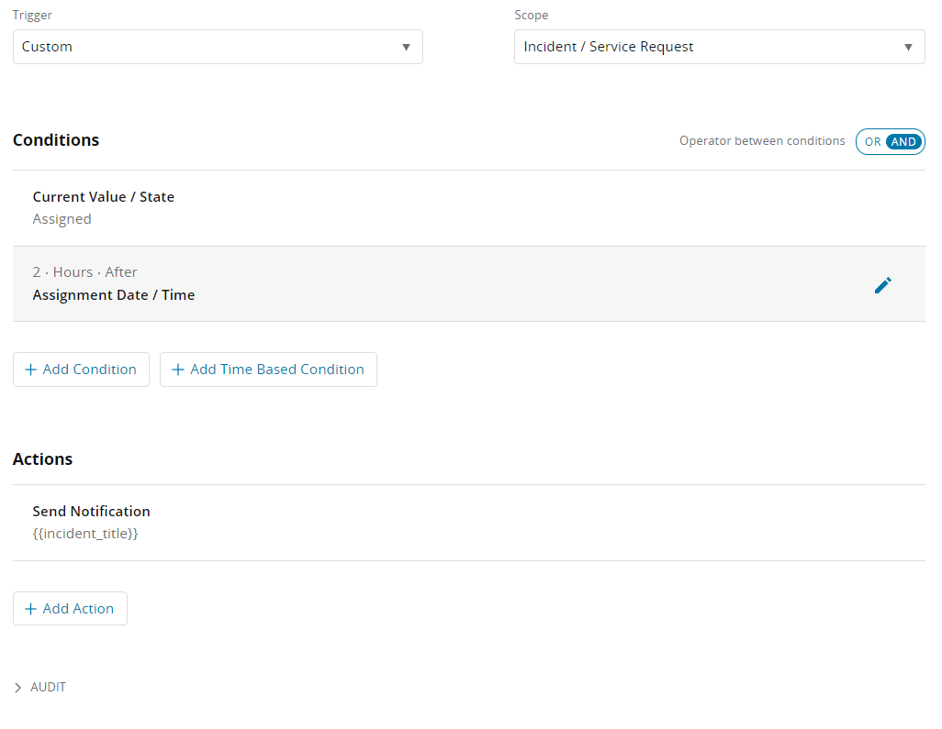Edit the Assignment Date / Time condition
This screenshot has width=942, height=729.
(x=882, y=285)
